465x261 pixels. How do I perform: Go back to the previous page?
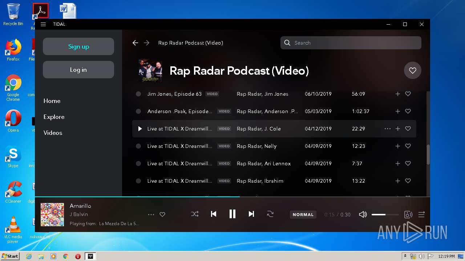tap(135, 43)
